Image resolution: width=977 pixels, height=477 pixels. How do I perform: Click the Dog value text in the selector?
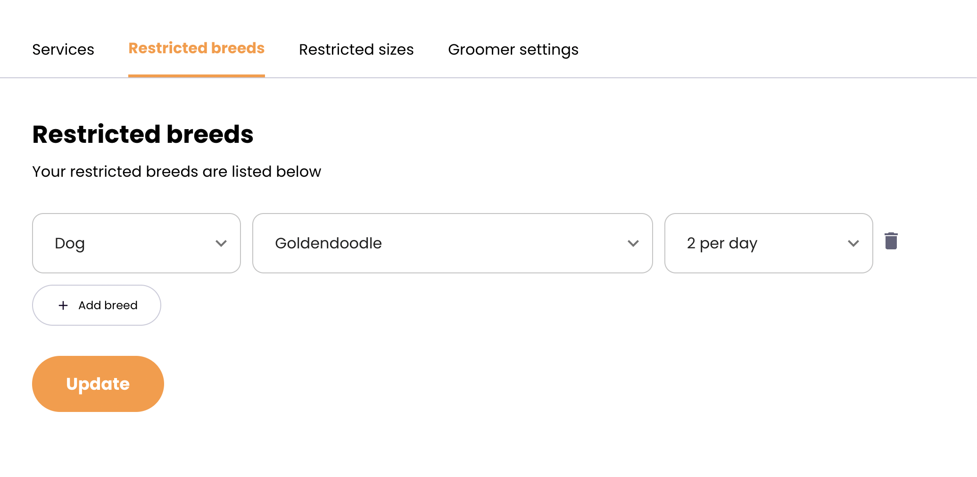(70, 243)
